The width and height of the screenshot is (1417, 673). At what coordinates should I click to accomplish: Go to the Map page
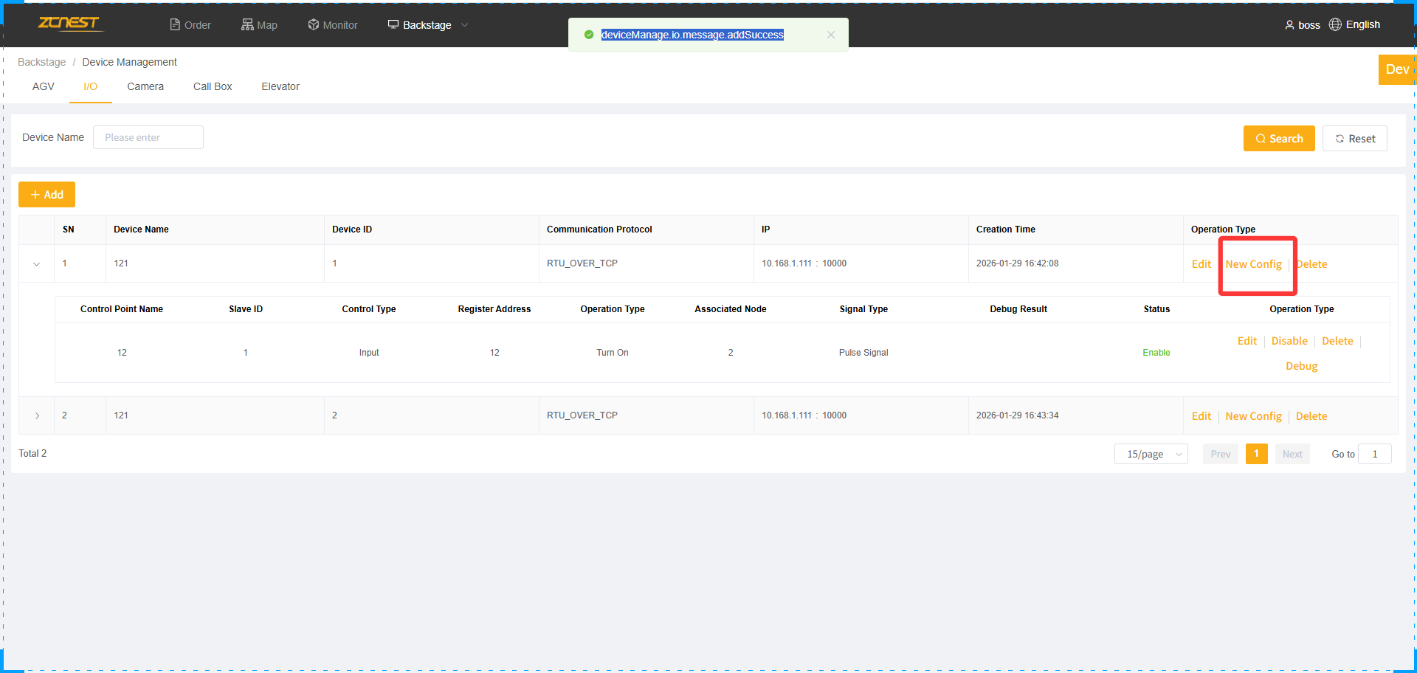click(x=259, y=25)
